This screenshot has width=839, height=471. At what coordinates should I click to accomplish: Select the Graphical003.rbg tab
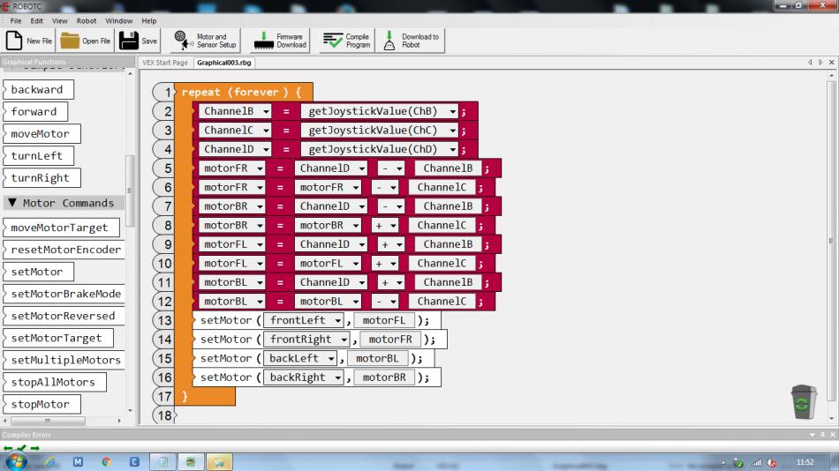click(x=223, y=63)
